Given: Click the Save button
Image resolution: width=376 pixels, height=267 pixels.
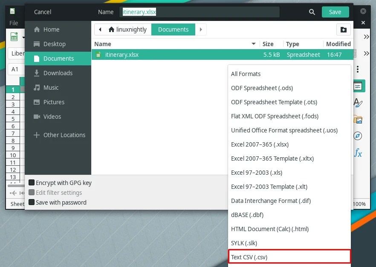Looking at the screenshot, I should (x=335, y=12).
